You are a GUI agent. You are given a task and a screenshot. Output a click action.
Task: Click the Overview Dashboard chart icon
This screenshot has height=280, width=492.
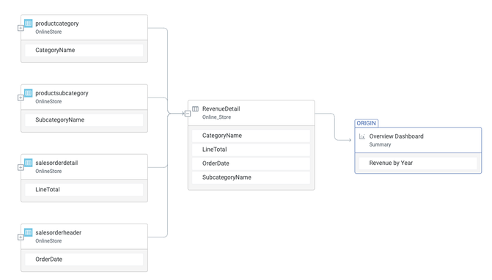coord(362,136)
